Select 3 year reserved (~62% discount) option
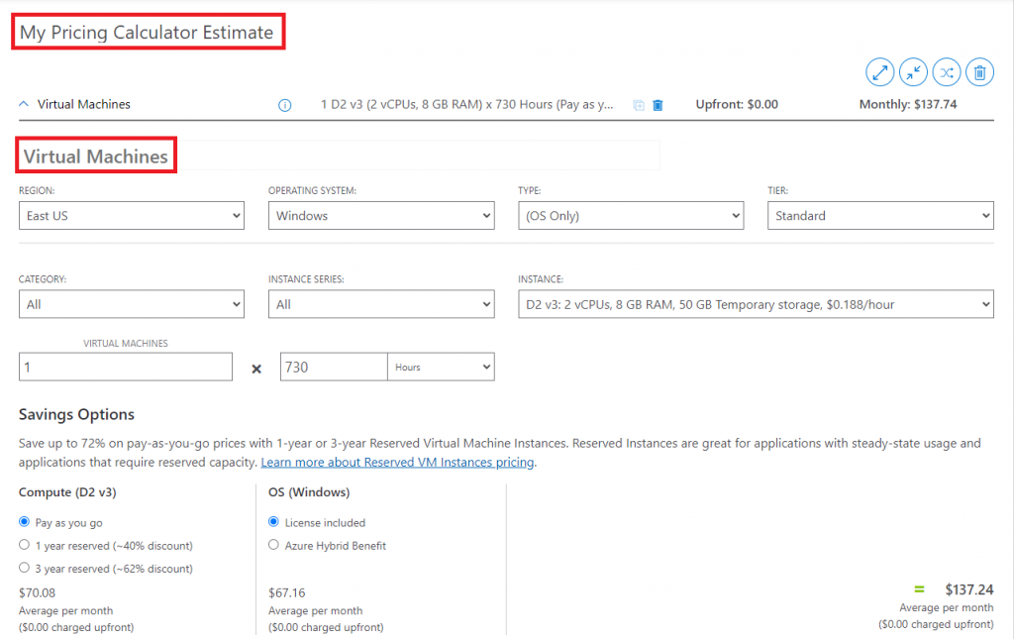1014x639 pixels. pos(25,568)
